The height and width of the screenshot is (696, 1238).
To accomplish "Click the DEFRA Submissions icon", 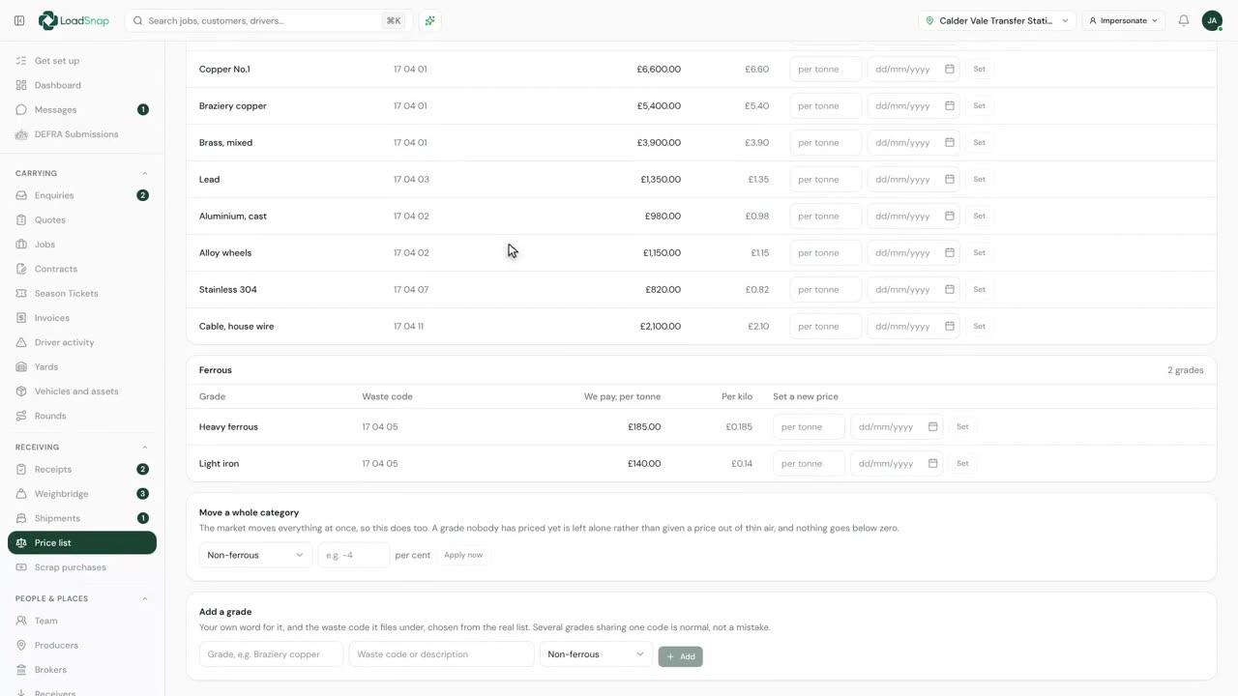I will click(x=21, y=134).
